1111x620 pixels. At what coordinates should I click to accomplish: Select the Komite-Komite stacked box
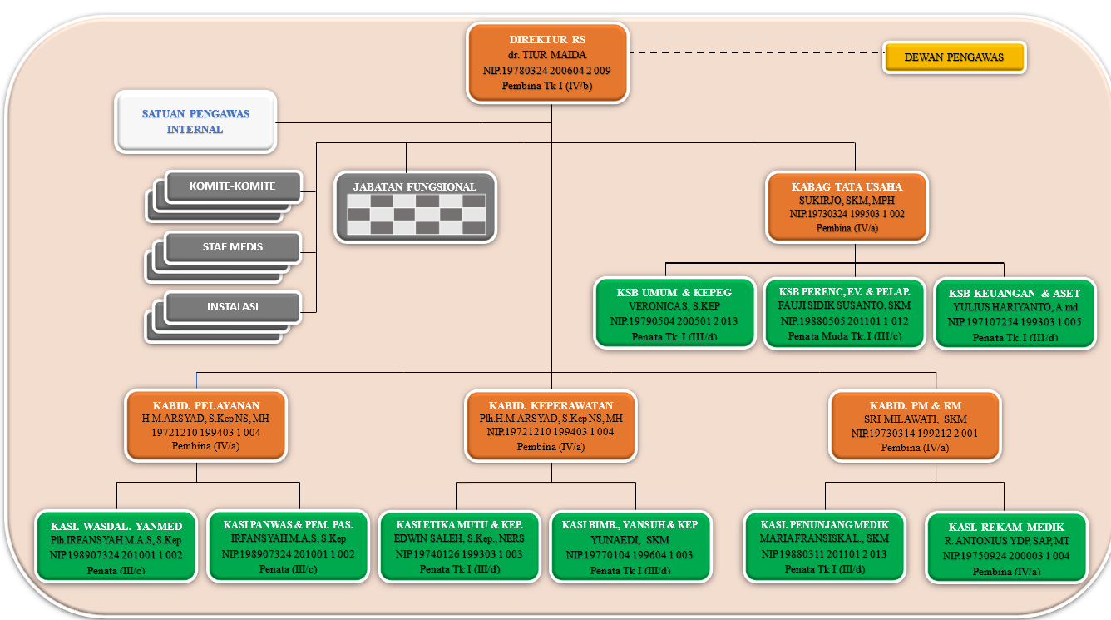pyautogui.click(x=232, y=186)
